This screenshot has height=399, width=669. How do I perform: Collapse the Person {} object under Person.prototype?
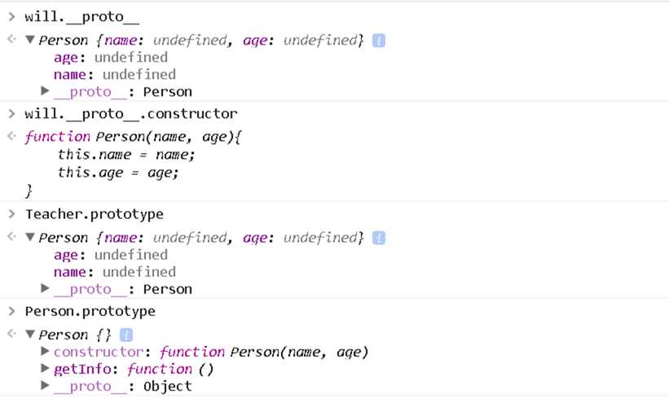click(x=30, y=335)
